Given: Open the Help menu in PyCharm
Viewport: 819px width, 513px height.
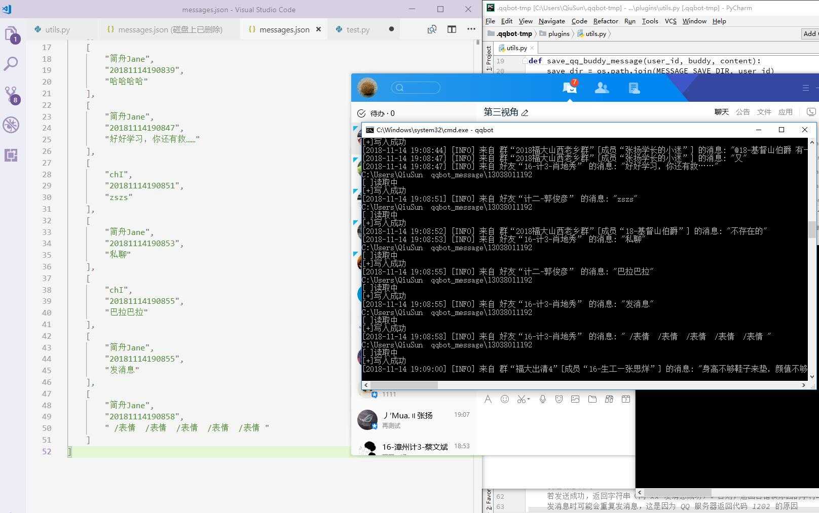Looking at the screenshot, I should 719,21.
